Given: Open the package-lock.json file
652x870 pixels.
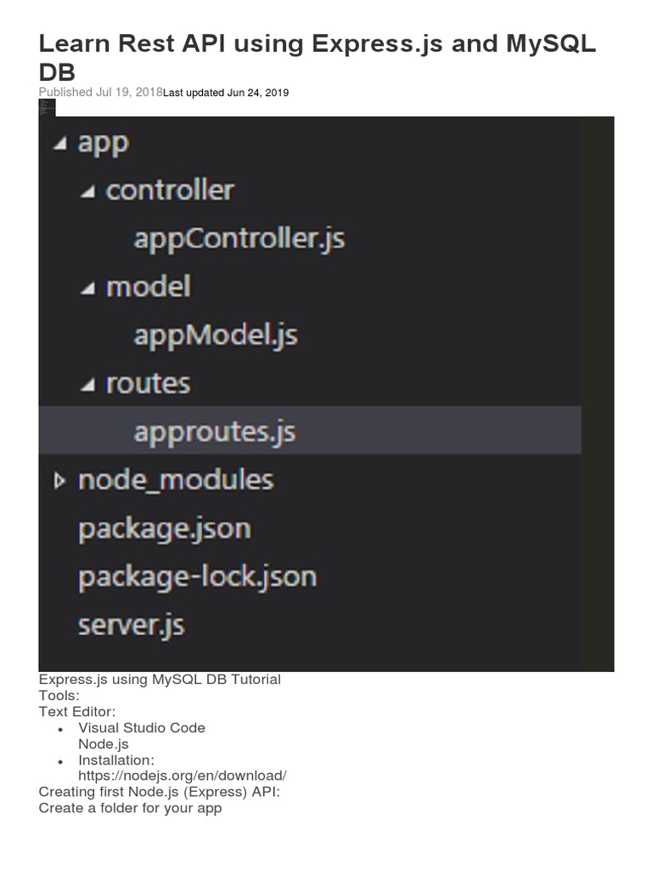Looking at the screenshot, I should coord(197,578).
